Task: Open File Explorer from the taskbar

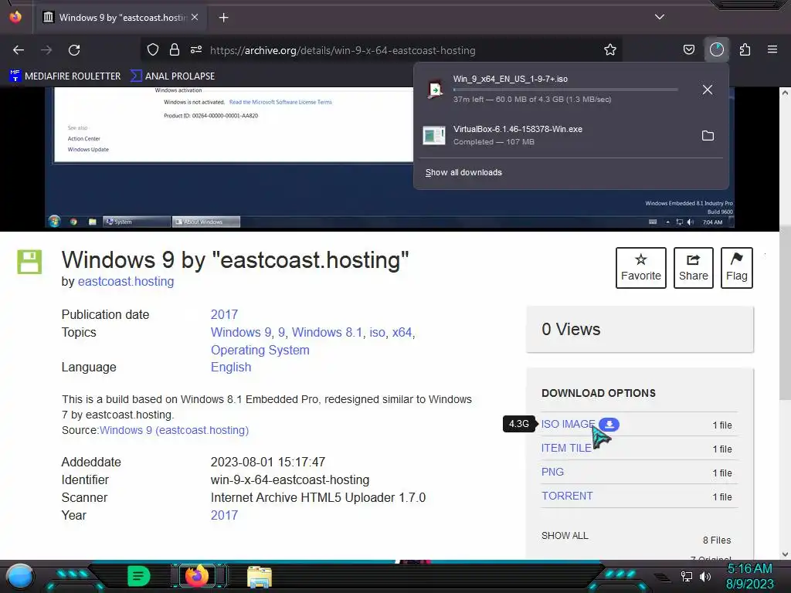Action: pos(260,576)
